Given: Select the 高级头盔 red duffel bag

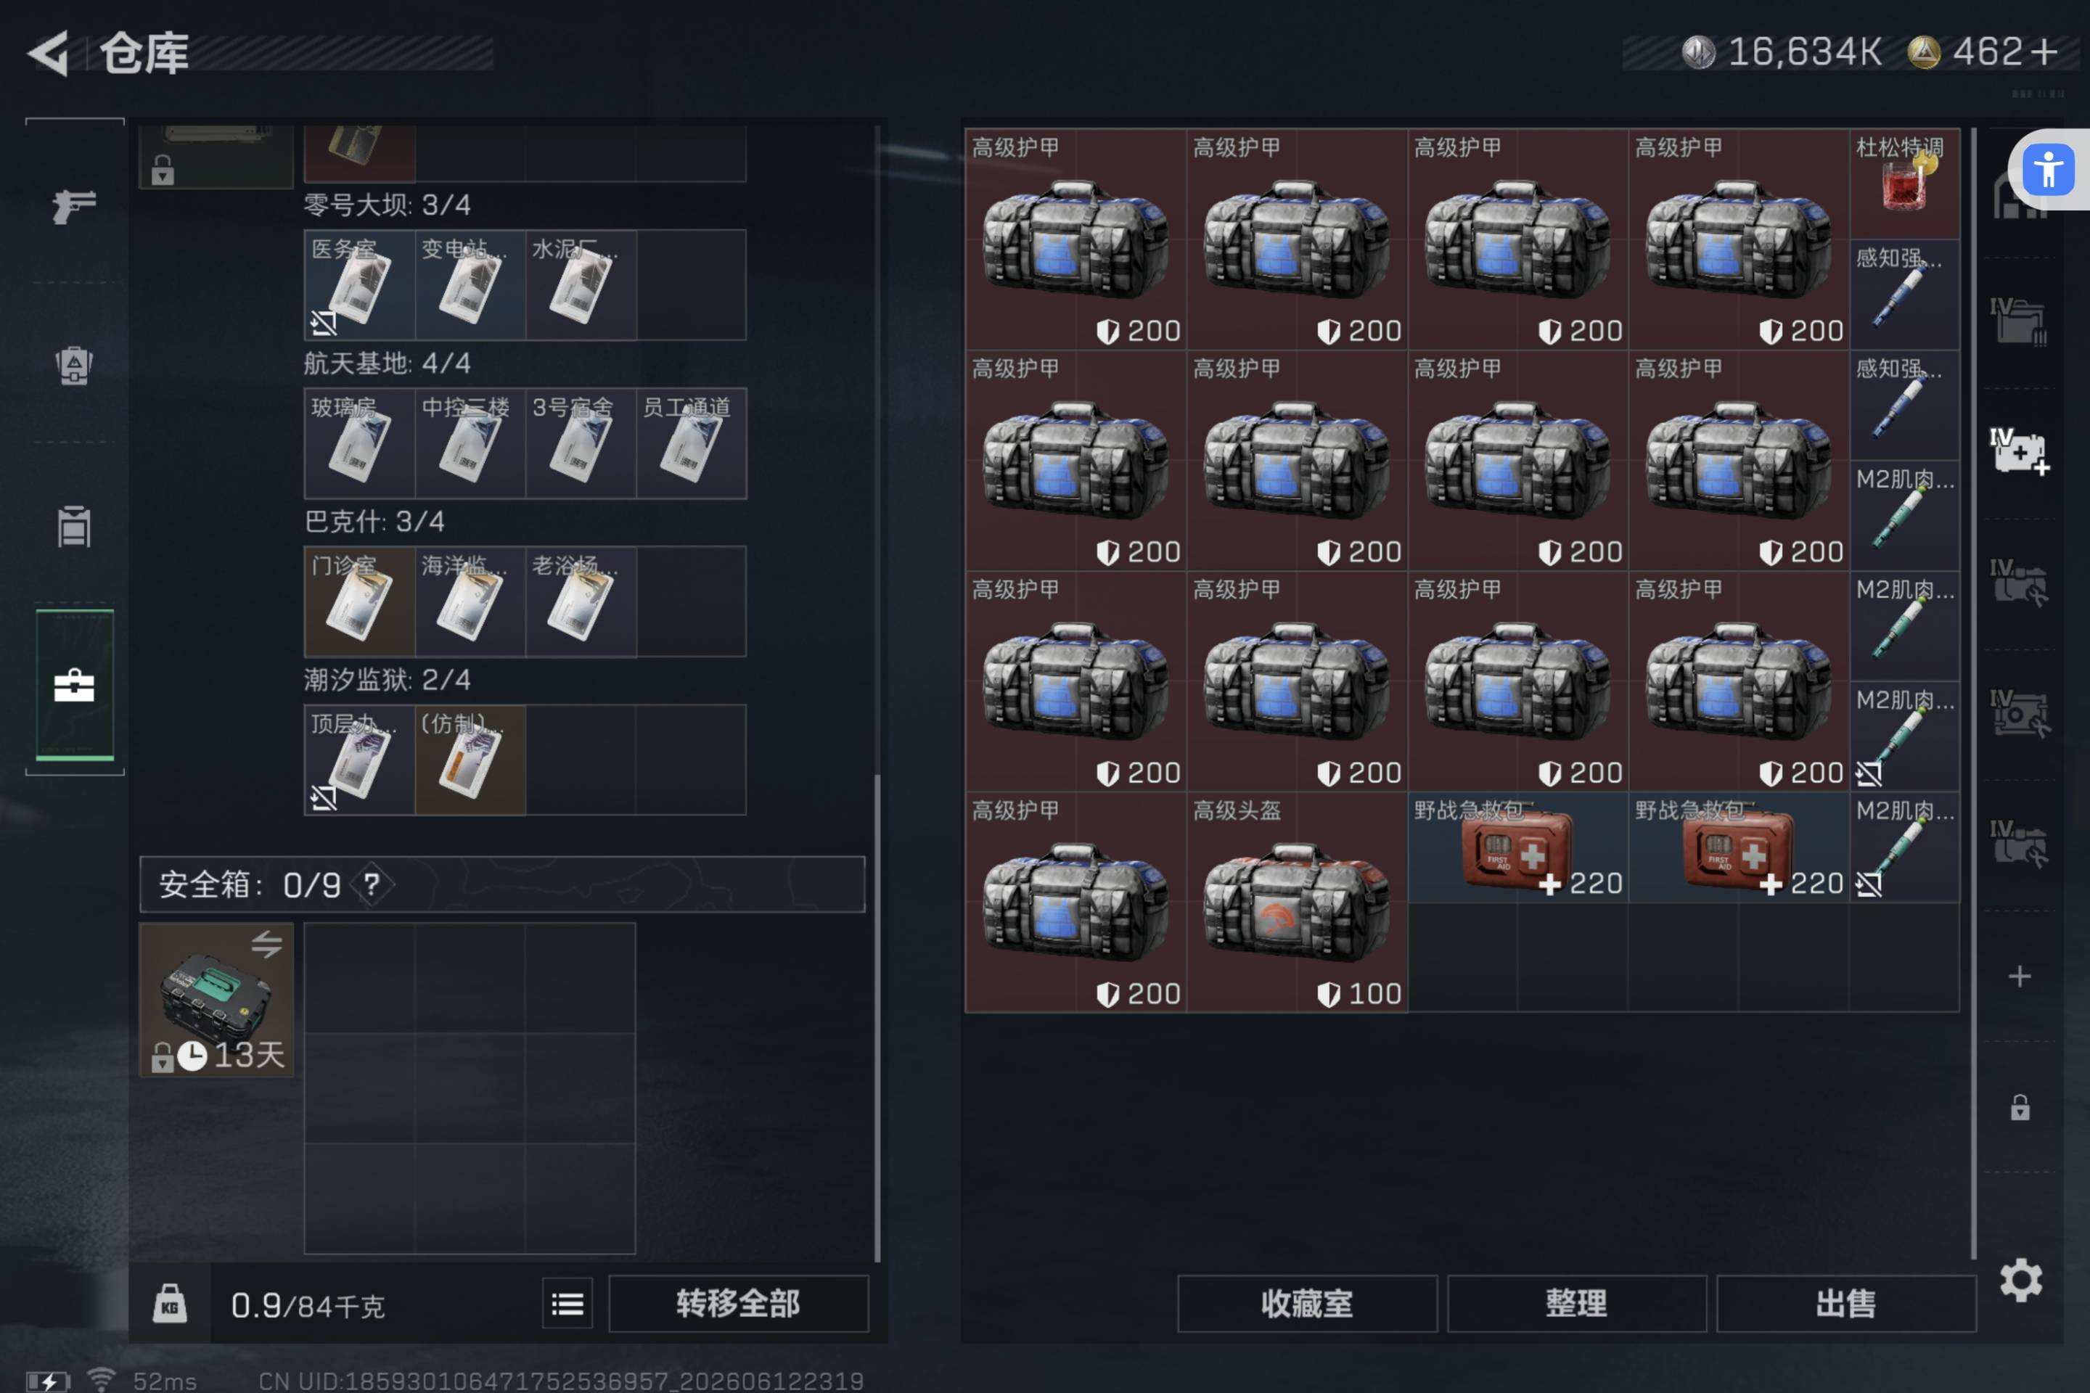Looking at the screenshot, I should click(1297, 902).
